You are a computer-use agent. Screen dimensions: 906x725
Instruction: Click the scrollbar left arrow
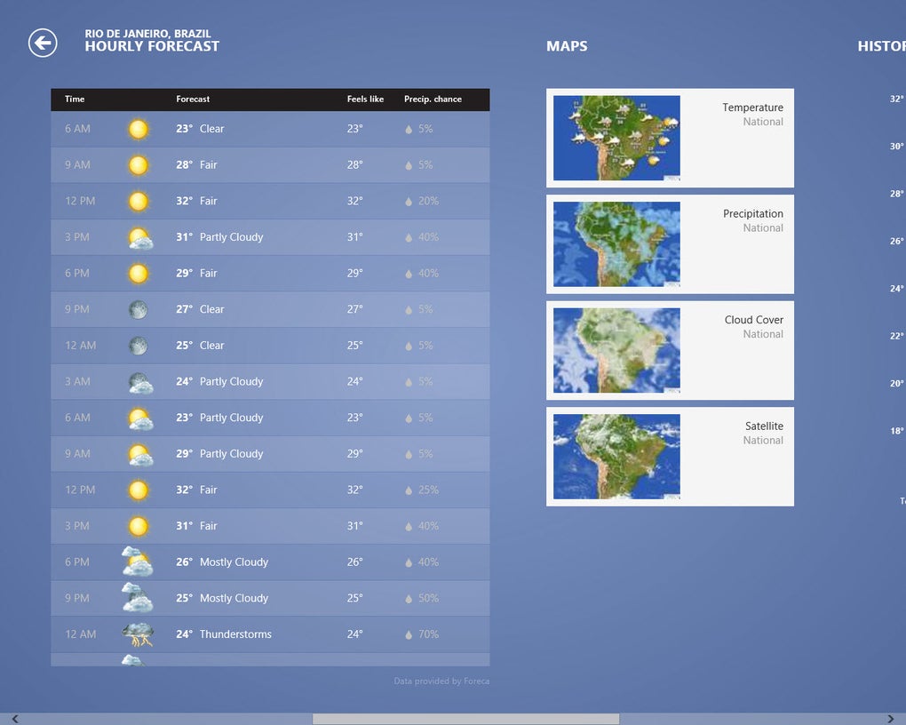pos(15,719)
